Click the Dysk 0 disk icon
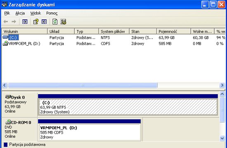This screenshot has height=148, width=227. click(8, 97)
